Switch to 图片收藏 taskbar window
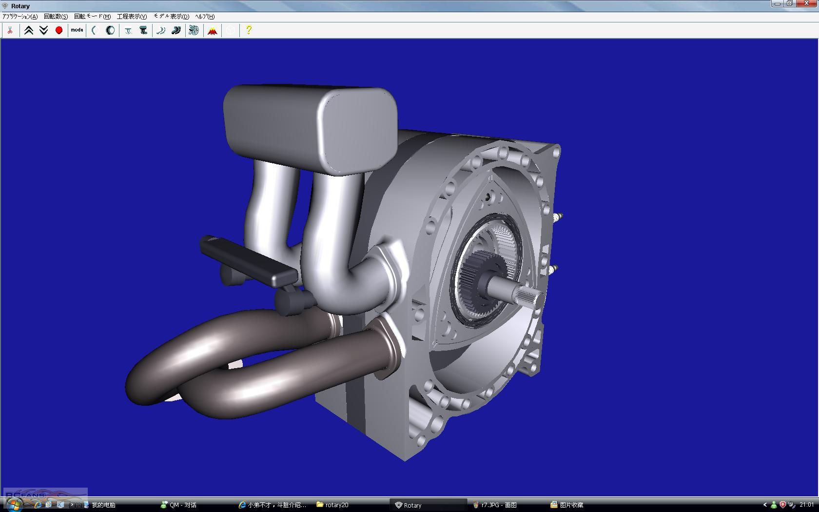Screen dimensions: 819x512 (x=567, y=505)
